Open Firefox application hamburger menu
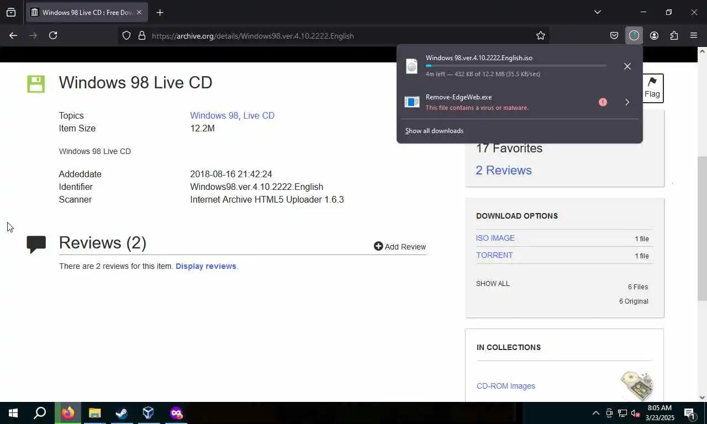707x424 pixels. click(x=694, y=35)
